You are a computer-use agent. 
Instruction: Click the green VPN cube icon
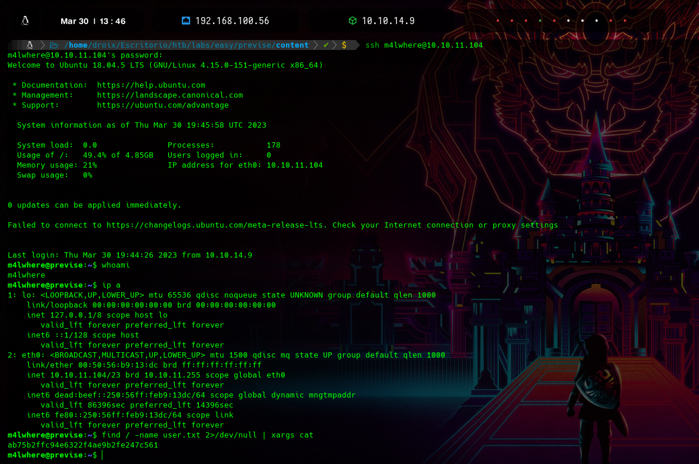pyautogui.click(x=352, y=21)
